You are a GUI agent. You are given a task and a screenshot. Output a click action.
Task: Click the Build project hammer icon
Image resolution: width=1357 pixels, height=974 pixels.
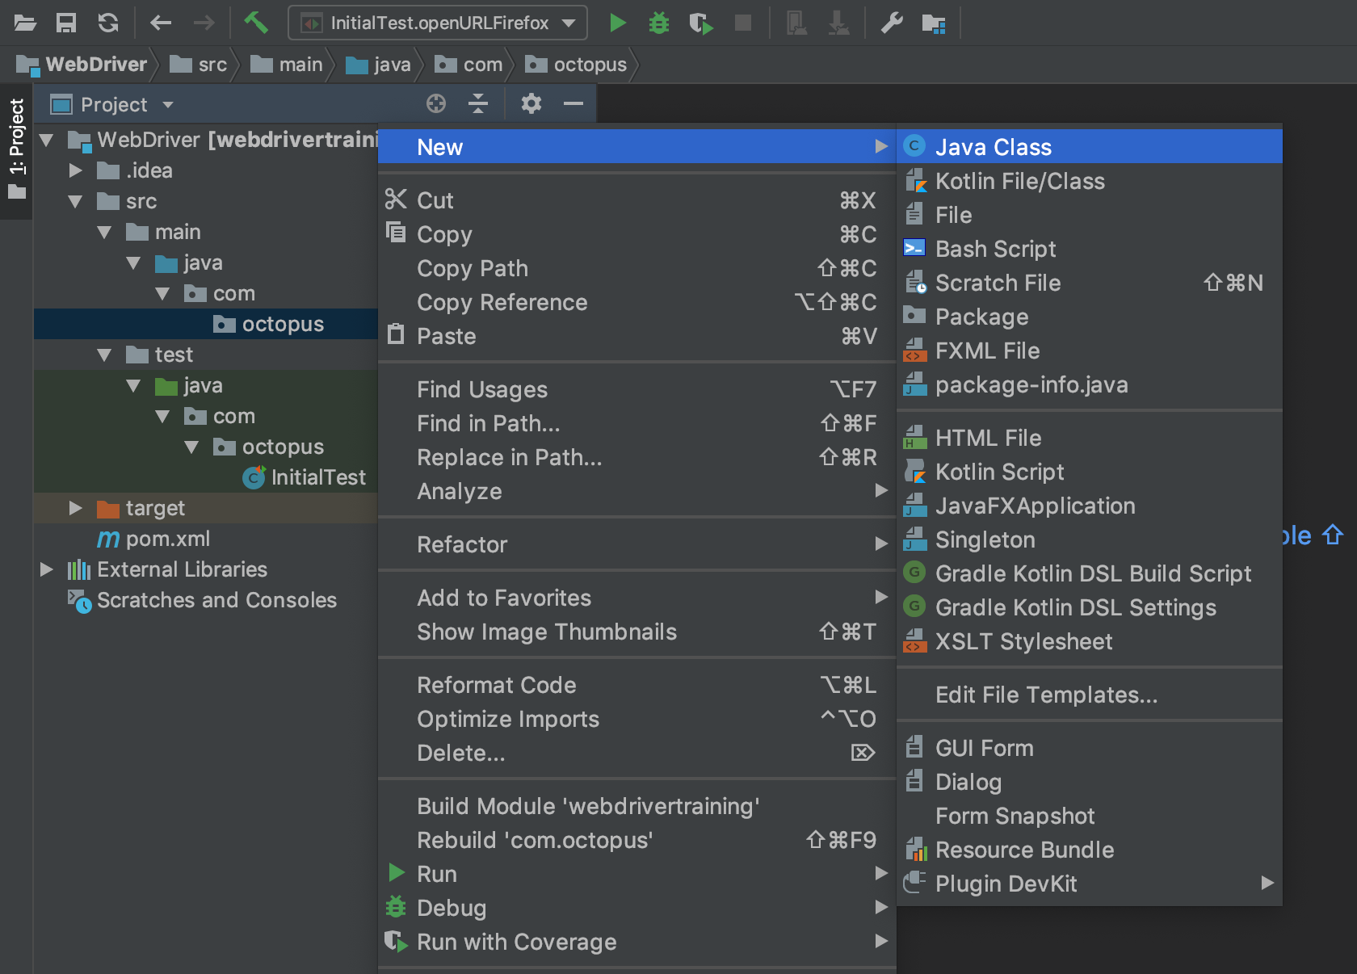point(256,23)
